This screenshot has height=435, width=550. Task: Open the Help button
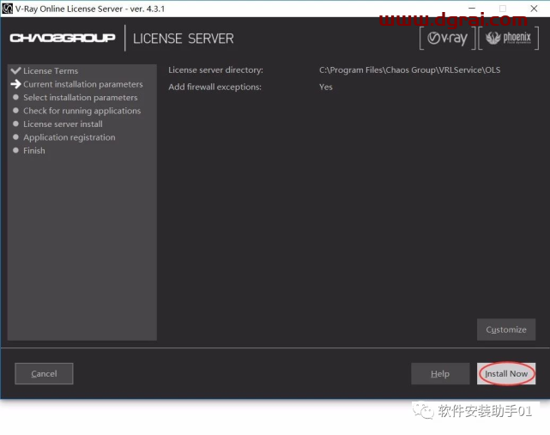tap(440, 373)
